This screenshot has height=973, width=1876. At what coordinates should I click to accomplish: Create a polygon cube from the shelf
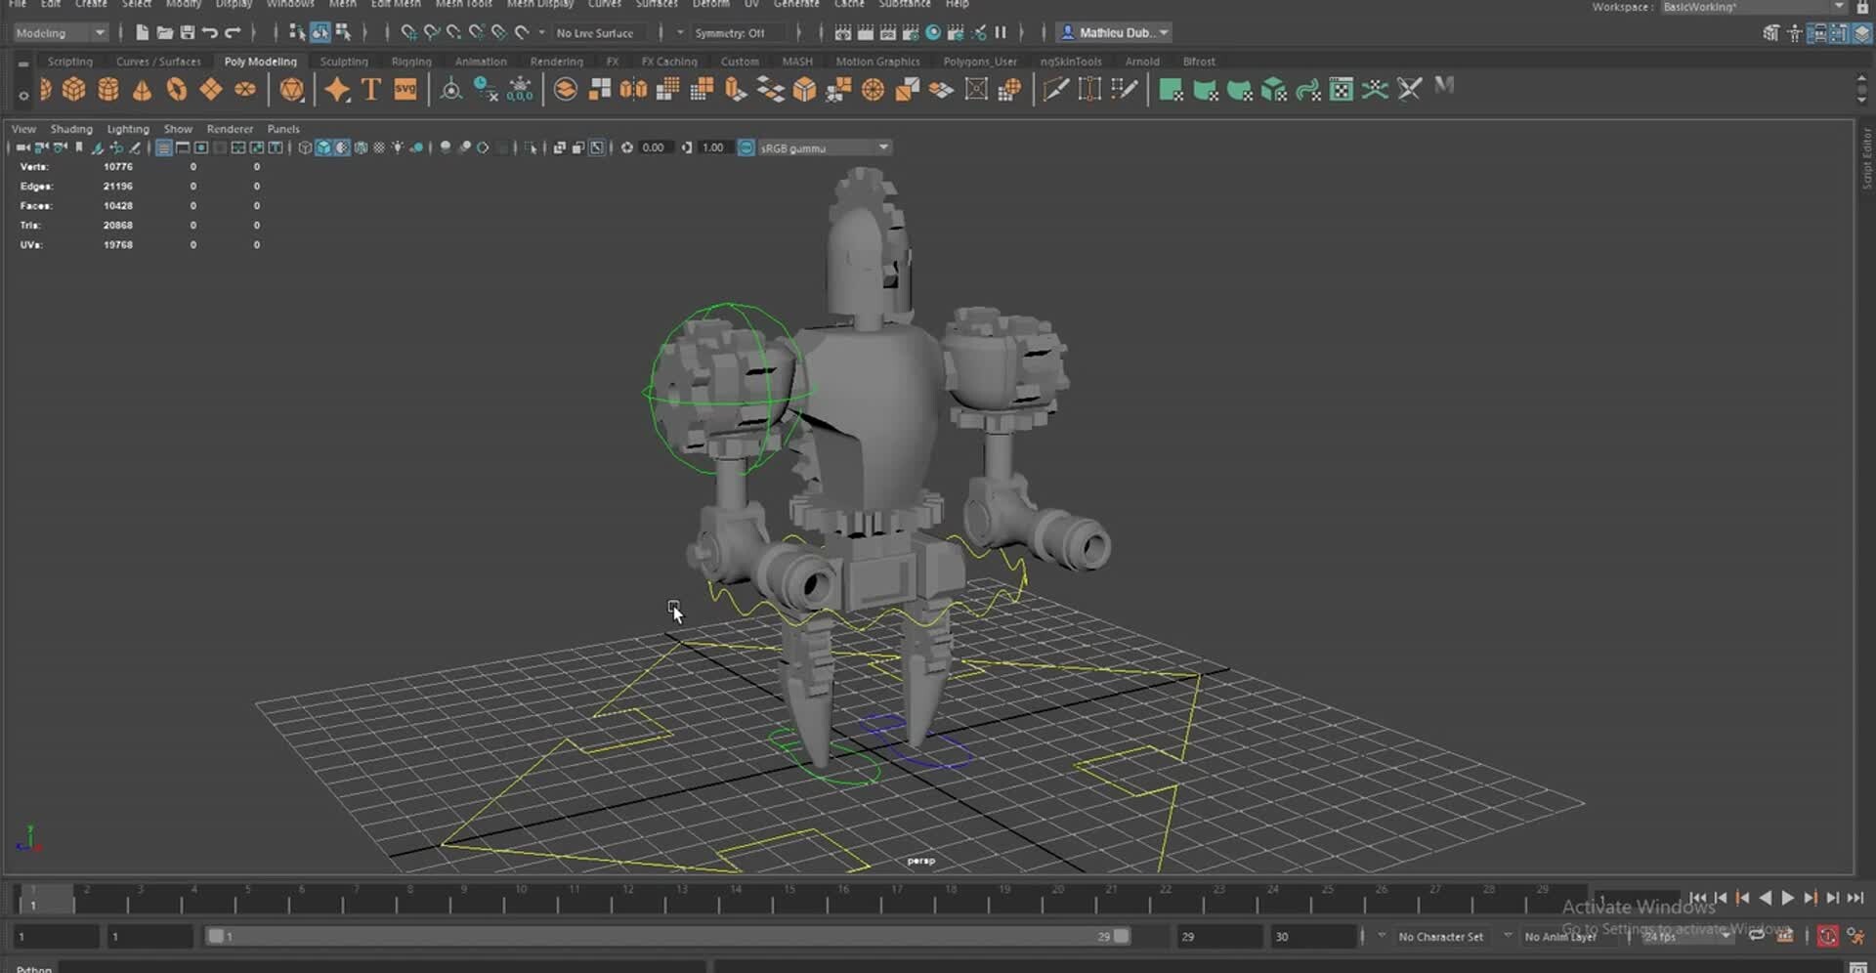(75, 89)
